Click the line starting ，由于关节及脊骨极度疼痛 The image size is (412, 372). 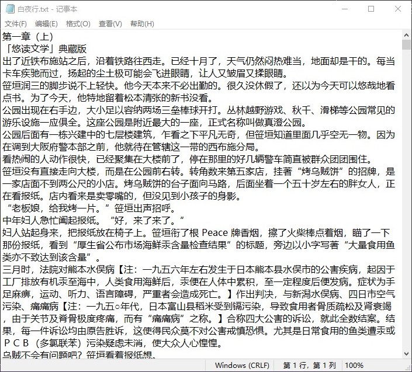point(199,318)
